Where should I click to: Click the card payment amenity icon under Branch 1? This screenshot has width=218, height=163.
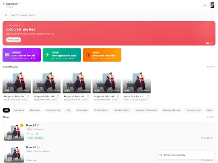click(37, 134)
